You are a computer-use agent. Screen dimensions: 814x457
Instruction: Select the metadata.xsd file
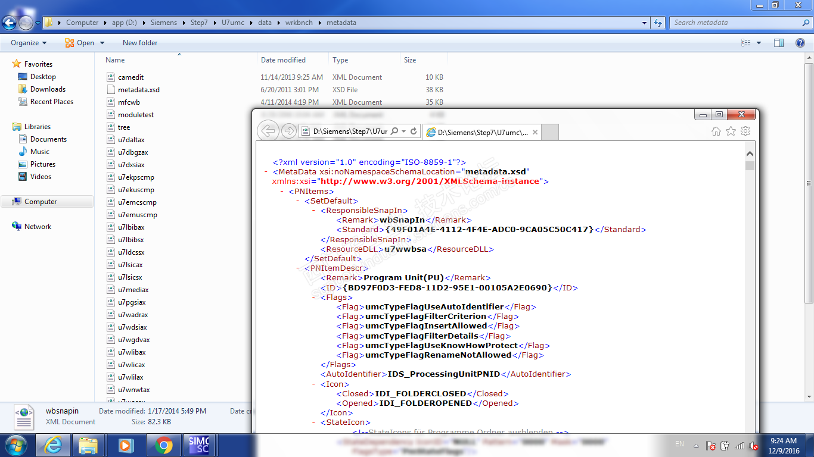pyautogui.click(x=139, y=90)
